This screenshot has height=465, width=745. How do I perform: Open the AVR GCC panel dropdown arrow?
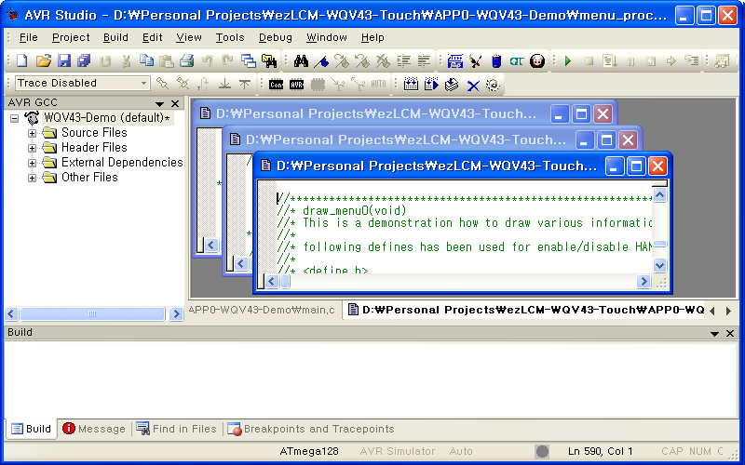coord(159,103)
